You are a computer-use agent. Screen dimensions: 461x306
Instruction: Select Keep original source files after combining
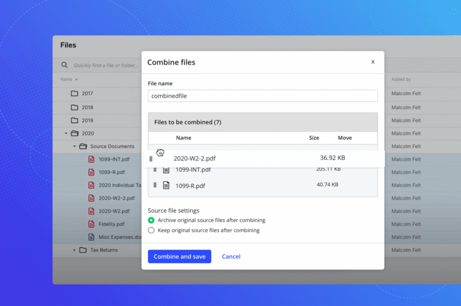[x=151, y=231]
